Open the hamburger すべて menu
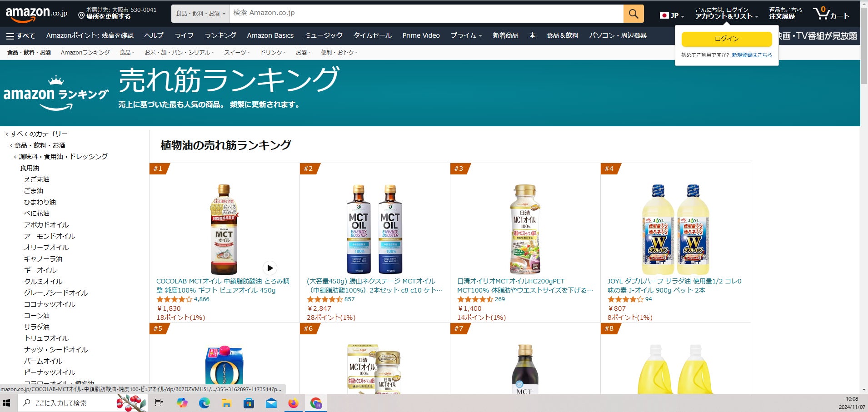The height and width of the screenshot is (412, 868). [x=20, y=35]
